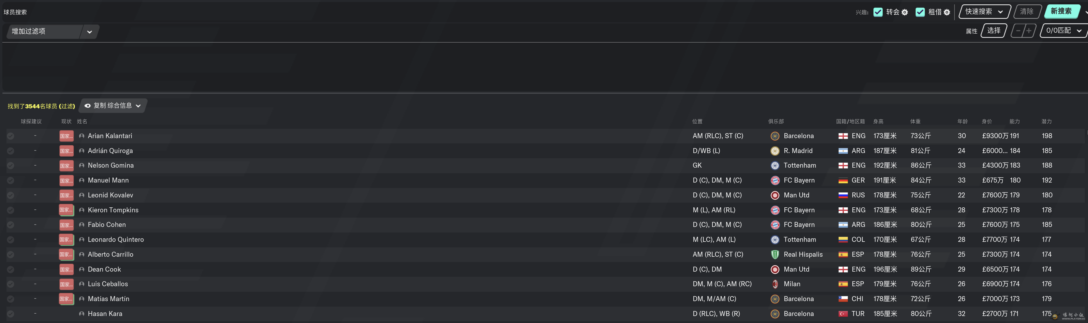Click the Milan badge for Luis Ceballos
The width and height of the screenshot is (1088, 323).
pyautogui.click(x=775, y=284)
